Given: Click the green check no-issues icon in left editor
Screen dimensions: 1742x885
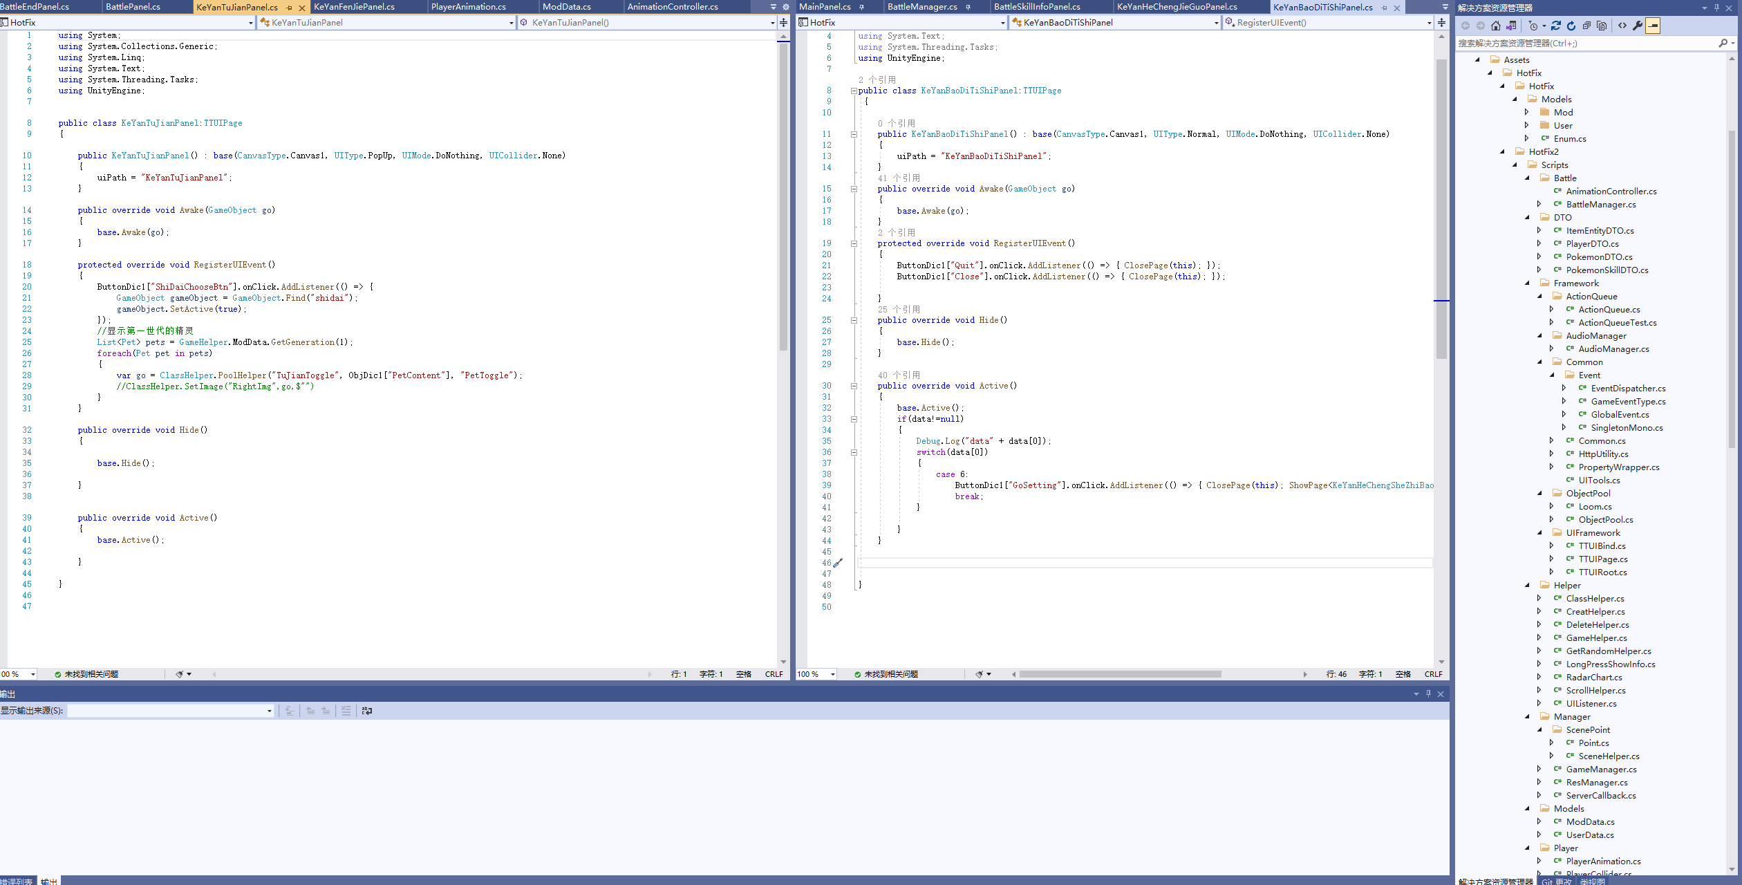Looking at the screenshot, I should pos(58,674).
